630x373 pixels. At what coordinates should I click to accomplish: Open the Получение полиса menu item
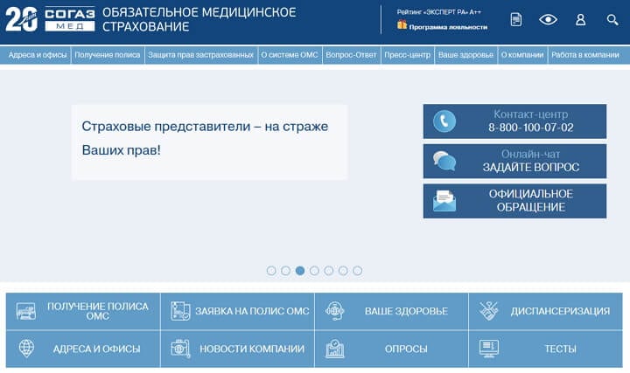point(108,54)
